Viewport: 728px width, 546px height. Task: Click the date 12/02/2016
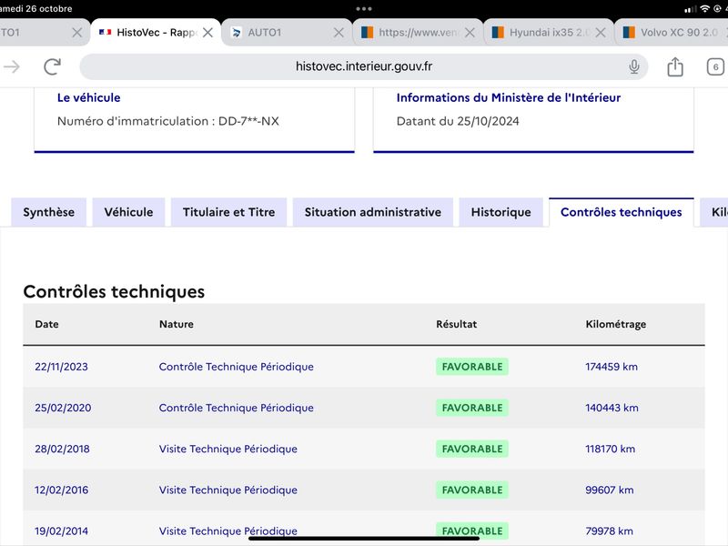point(61,490)
